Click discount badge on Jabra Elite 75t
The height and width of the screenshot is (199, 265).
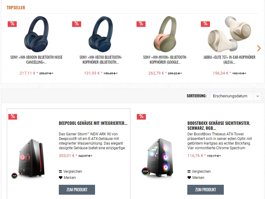click(205, 24)
